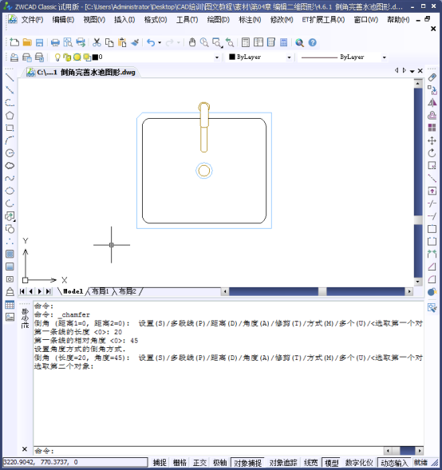Open the 修改(M) menu
Screen dimensions: 442x470
coord(282,20)
